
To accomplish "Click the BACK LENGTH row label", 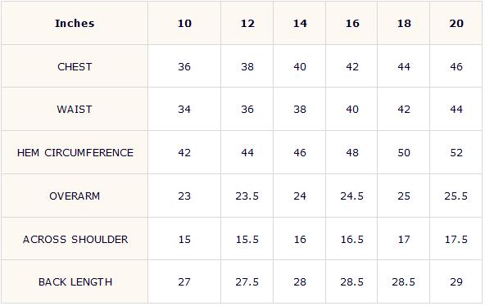I will 75,282.
